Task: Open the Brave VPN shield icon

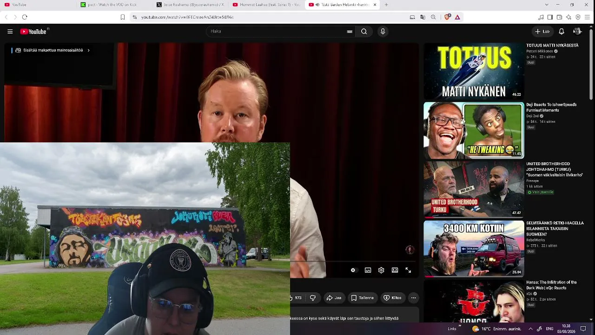Action: (x=578, y=17)
